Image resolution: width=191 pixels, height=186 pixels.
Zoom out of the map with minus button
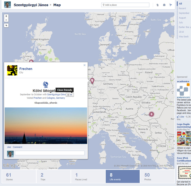click(6, 20)
